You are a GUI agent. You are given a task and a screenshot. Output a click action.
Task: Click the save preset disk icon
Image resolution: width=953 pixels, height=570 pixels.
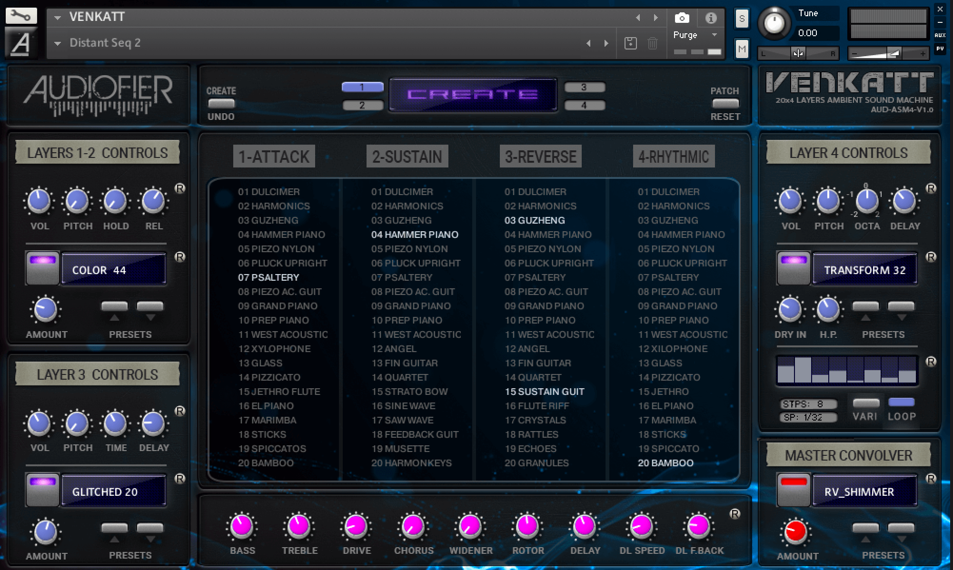pyautogui.click(x=630, y=43)
